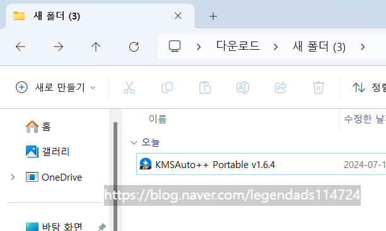Click the pin icon beside 바탕 화면

click(x=102, y=227)
